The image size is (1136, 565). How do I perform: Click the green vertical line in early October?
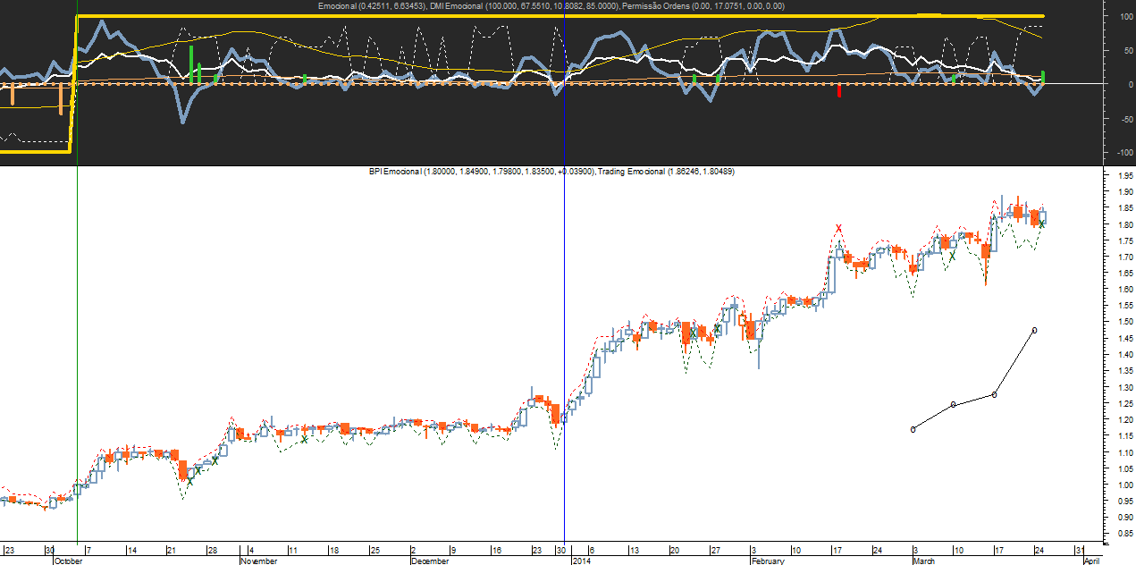click(78, 358)
